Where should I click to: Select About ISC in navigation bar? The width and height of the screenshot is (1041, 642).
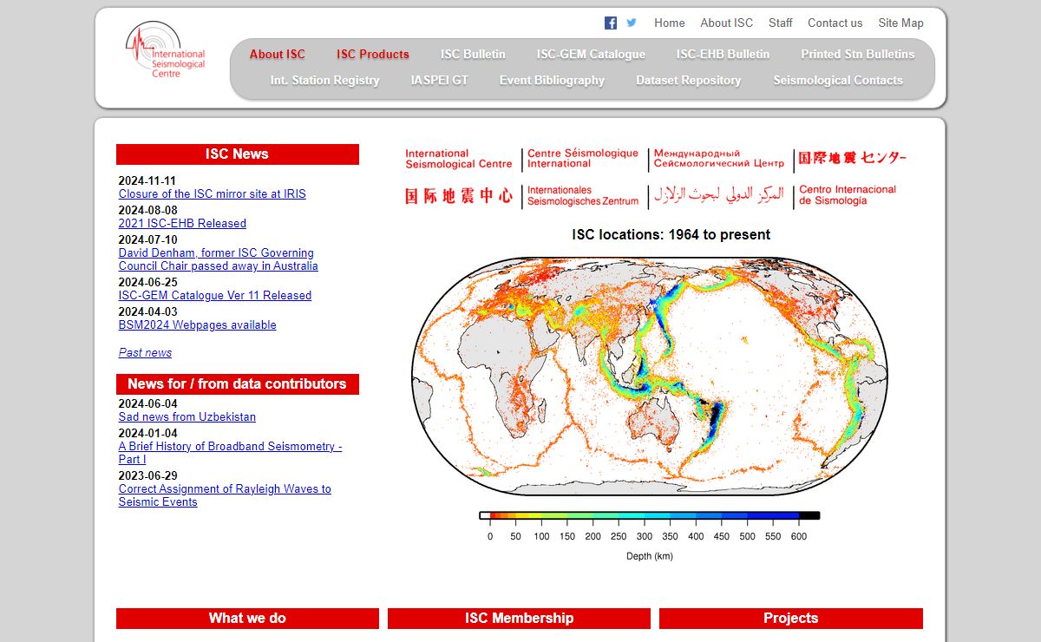(278, 54)
